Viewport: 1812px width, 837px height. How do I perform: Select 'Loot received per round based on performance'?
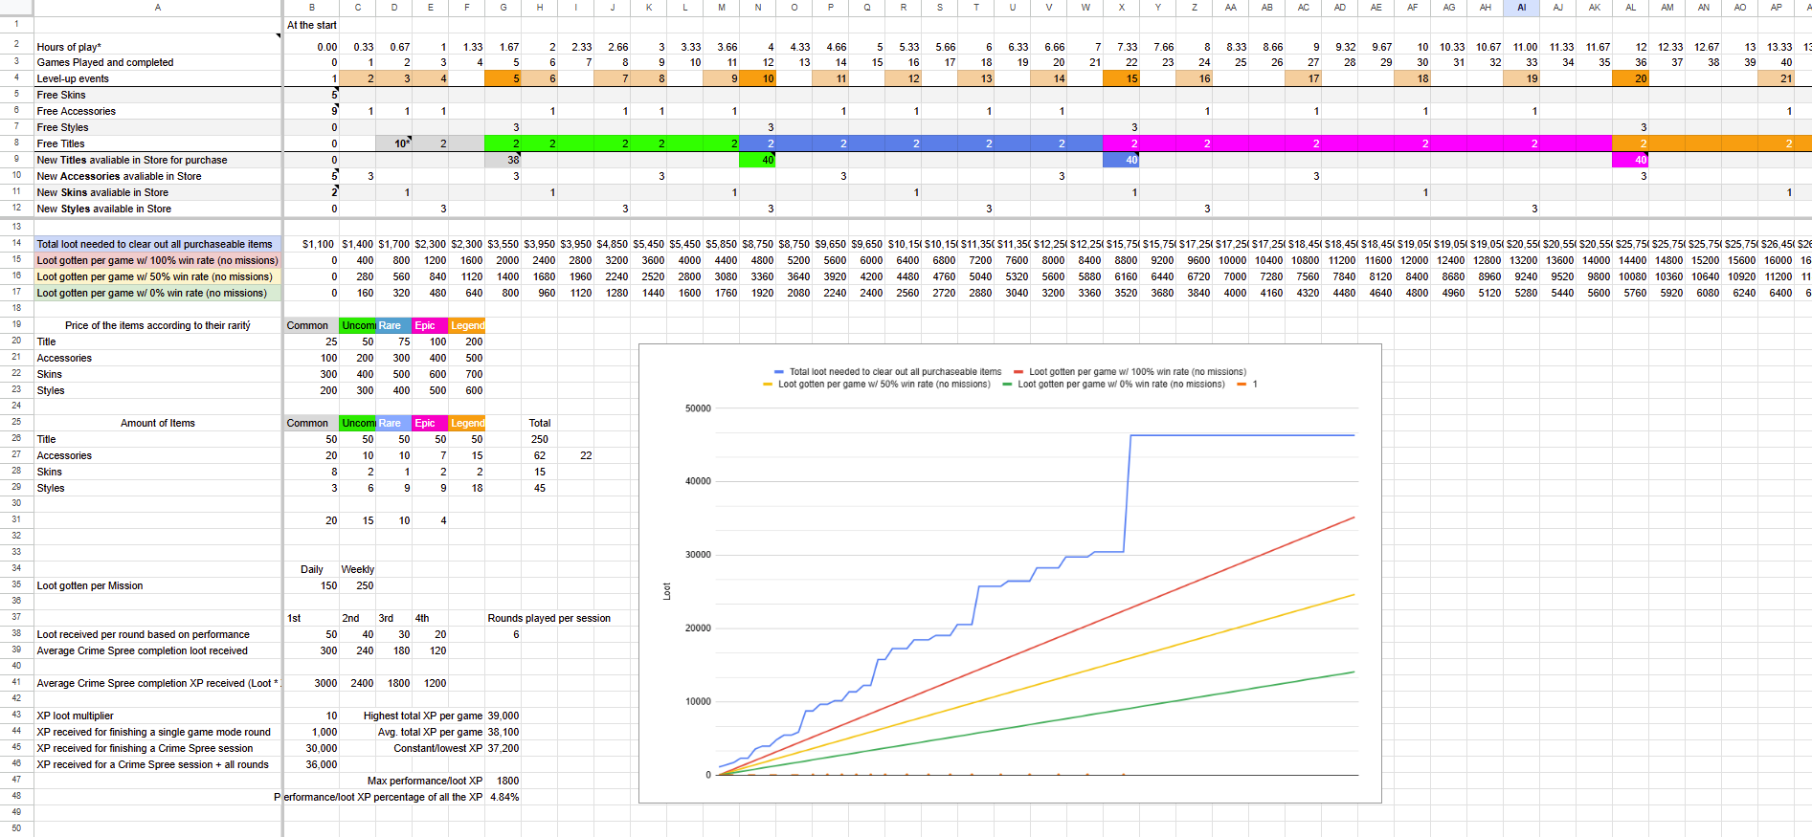point(158,634)
